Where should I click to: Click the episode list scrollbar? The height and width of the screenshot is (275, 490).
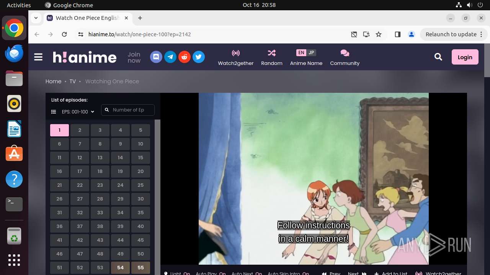pos(157,197)
